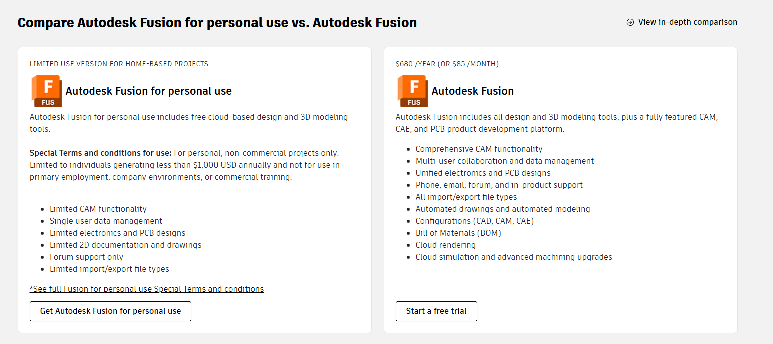Image resolution: width=773 pixels, height=344 pixels.
Task: Click the circled arrow icon near View in-depth comparison
Action: [x=630, y=22]
